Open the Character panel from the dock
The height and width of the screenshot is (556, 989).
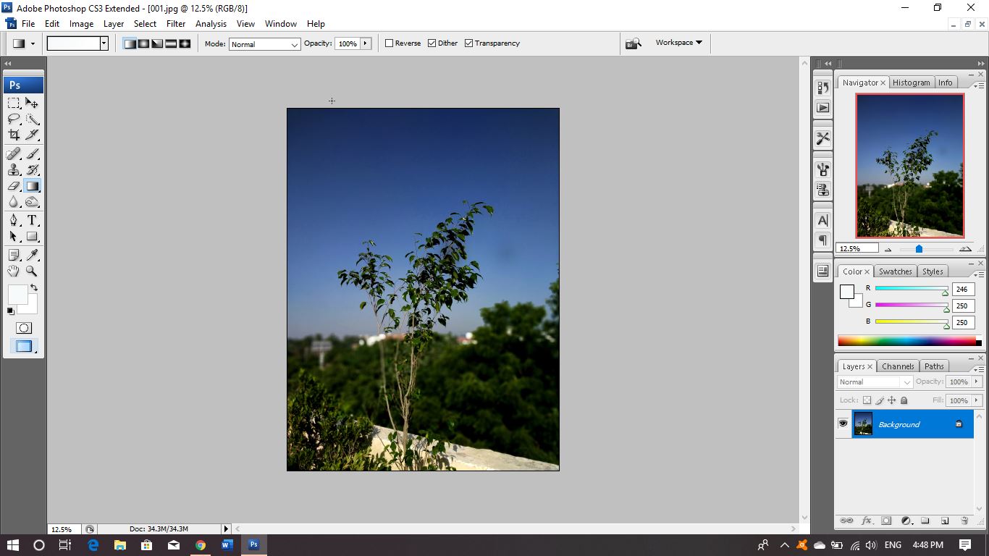(822, 219)
